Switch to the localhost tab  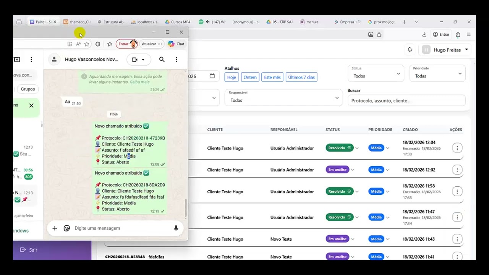(144, 22)
